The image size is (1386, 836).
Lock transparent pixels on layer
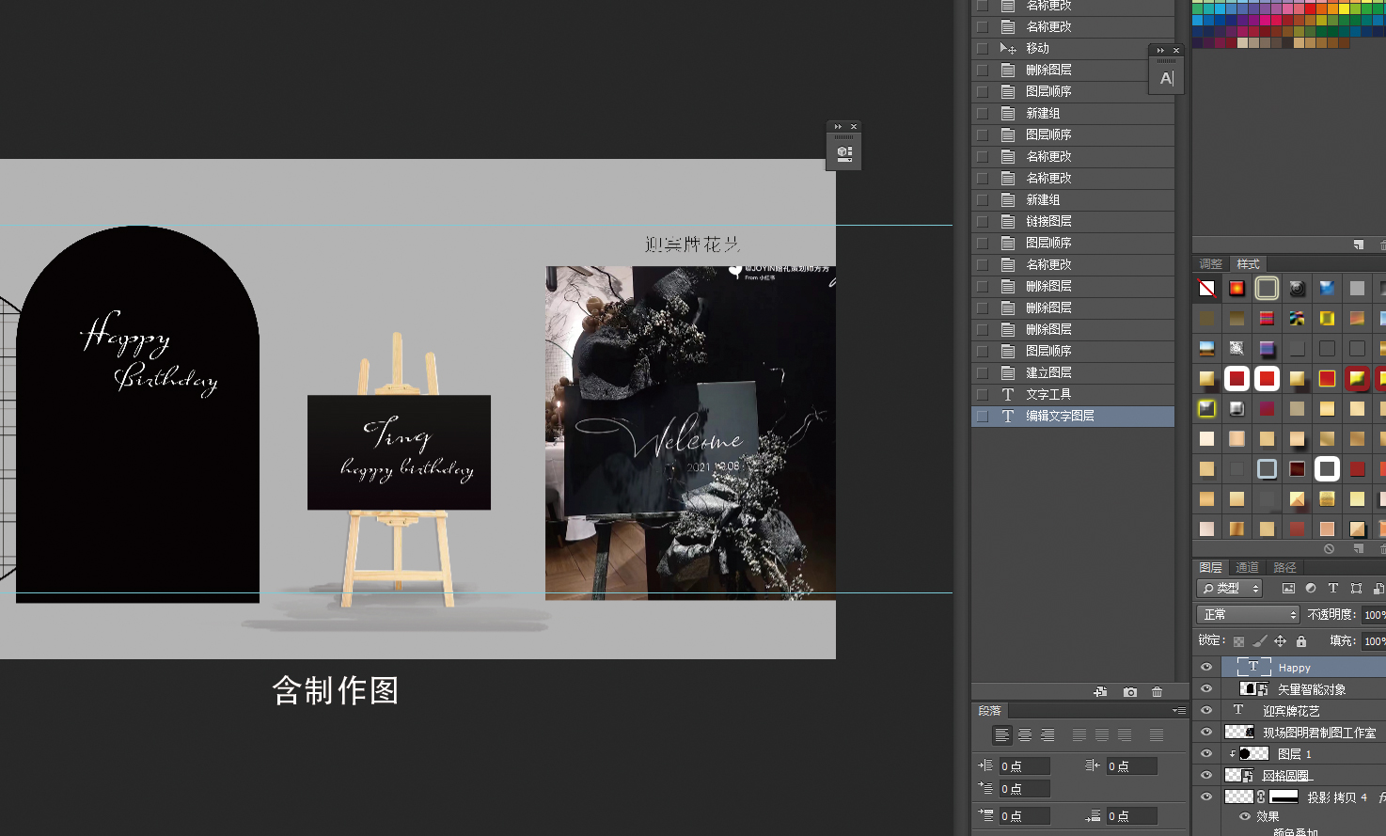tap(1239, 641)
